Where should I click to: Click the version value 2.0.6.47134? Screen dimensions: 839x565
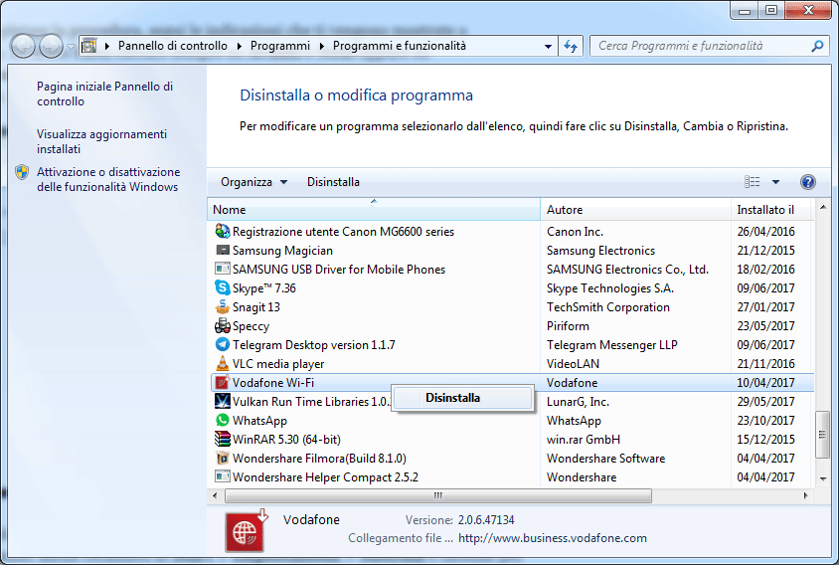[x=486, y=520]
